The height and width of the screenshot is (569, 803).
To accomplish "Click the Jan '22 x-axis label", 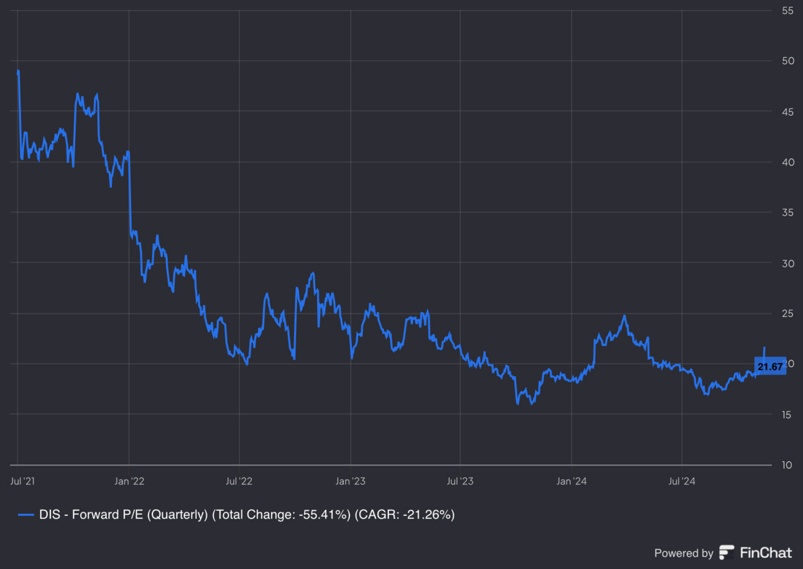I will 130,481.
